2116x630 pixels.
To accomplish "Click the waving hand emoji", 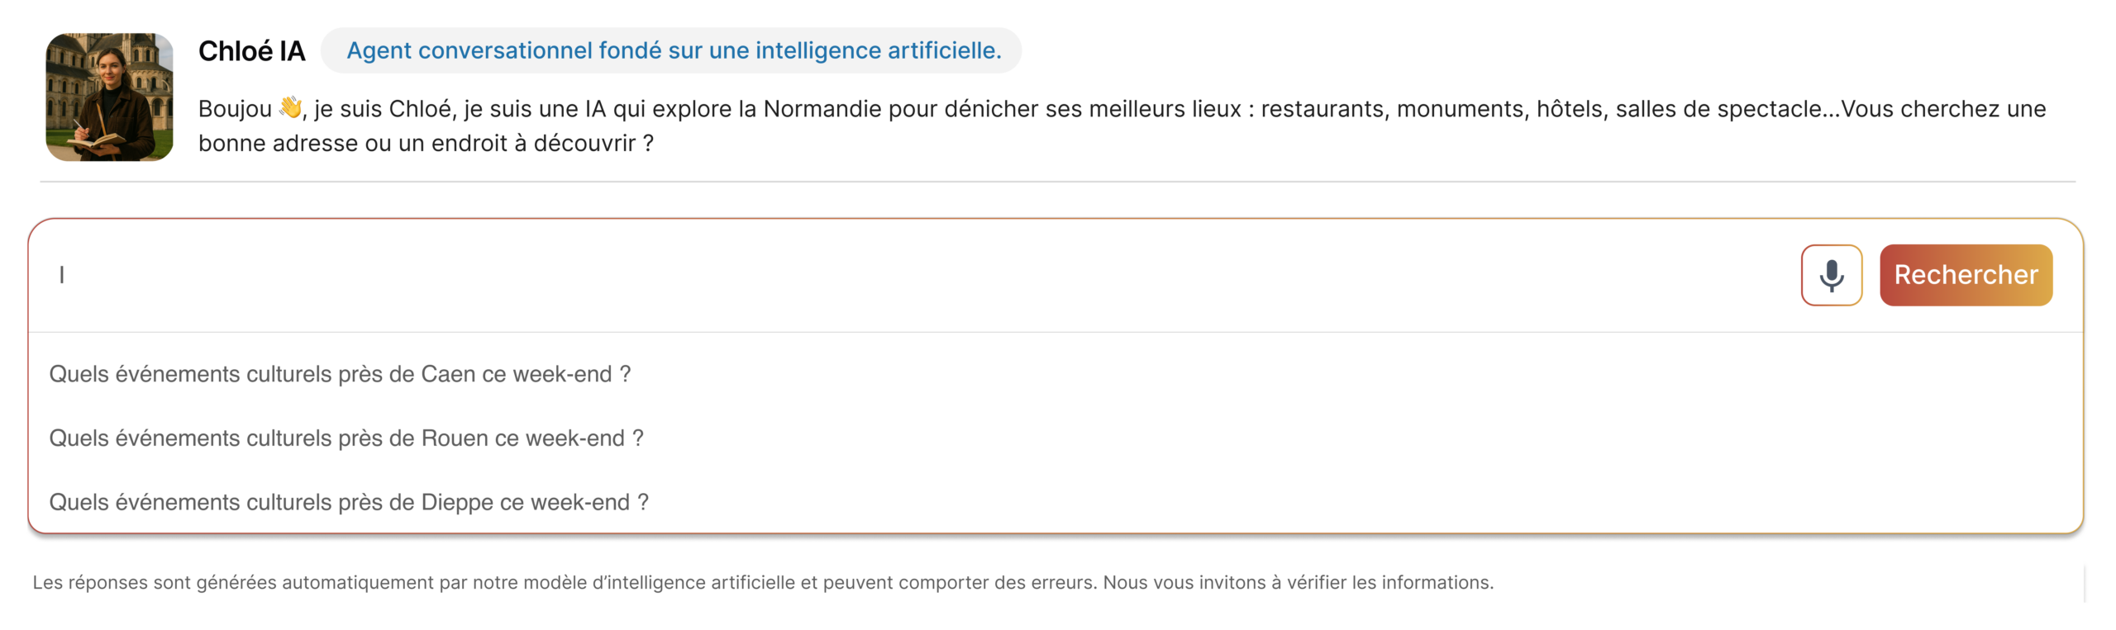I will (290, 107).
